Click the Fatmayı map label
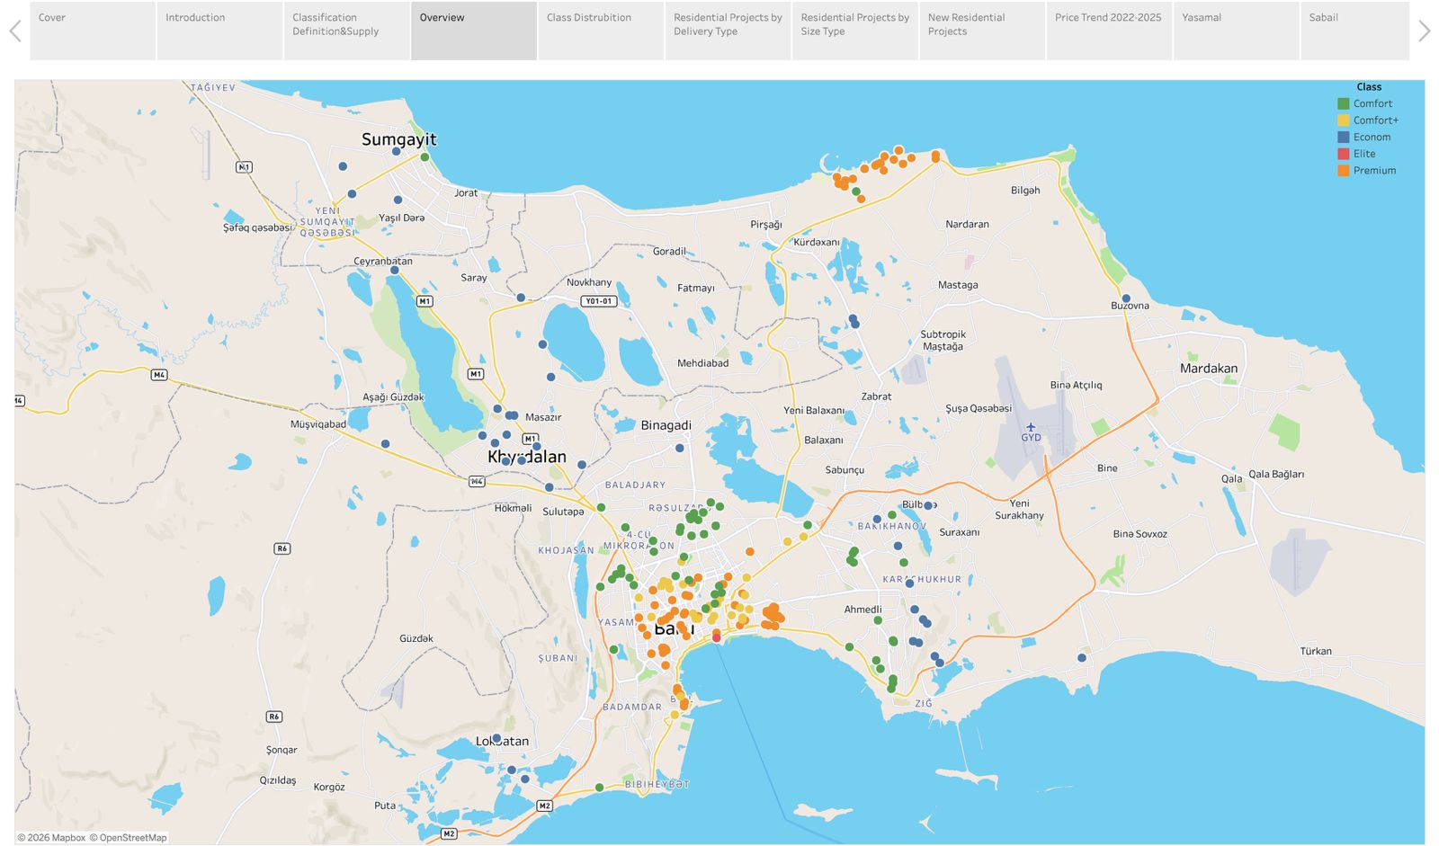This screenshot has height=846, width=1439. click(696, 289)
